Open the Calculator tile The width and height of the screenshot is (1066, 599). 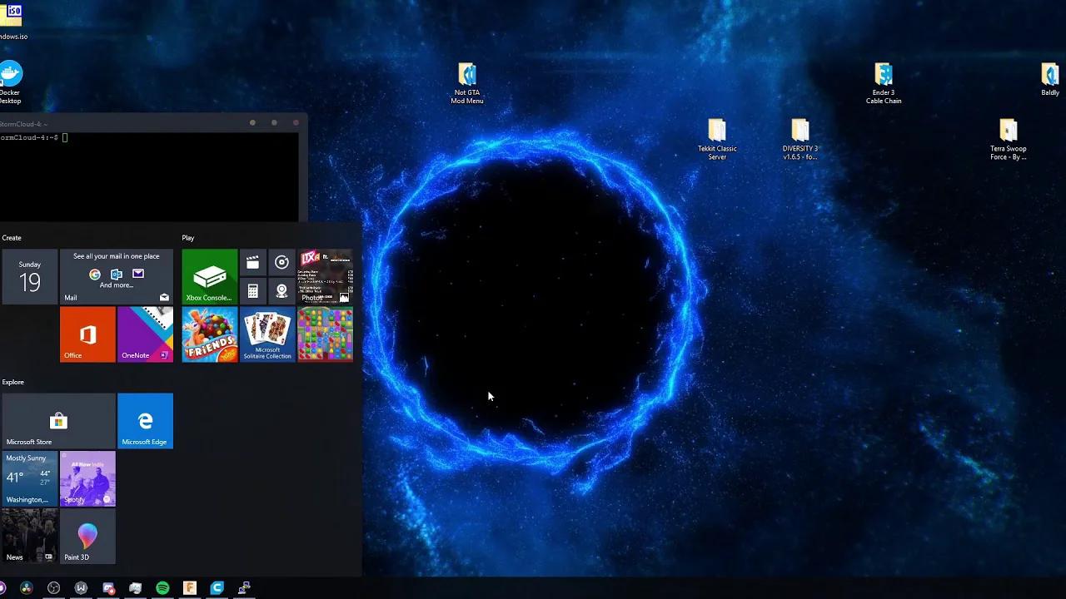point(252,291)
